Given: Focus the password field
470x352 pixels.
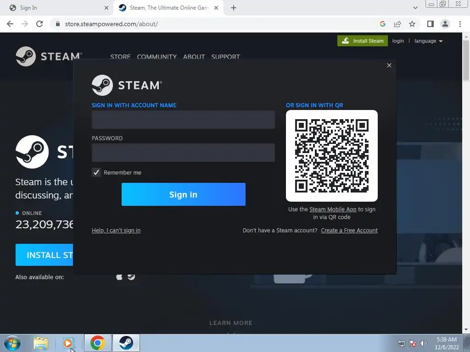Looking at the screenshot, I should click(x=183, y=153).
